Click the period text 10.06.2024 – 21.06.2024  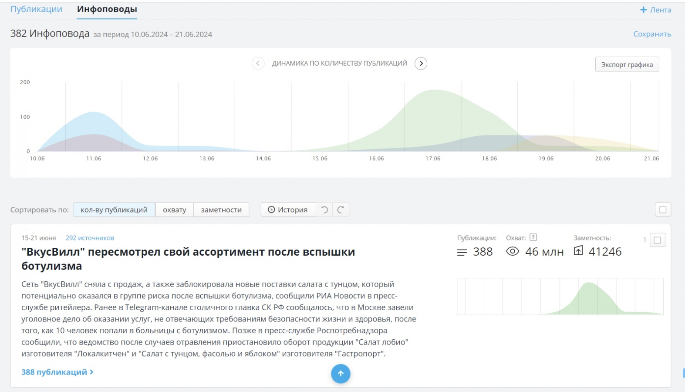(172, 34)
